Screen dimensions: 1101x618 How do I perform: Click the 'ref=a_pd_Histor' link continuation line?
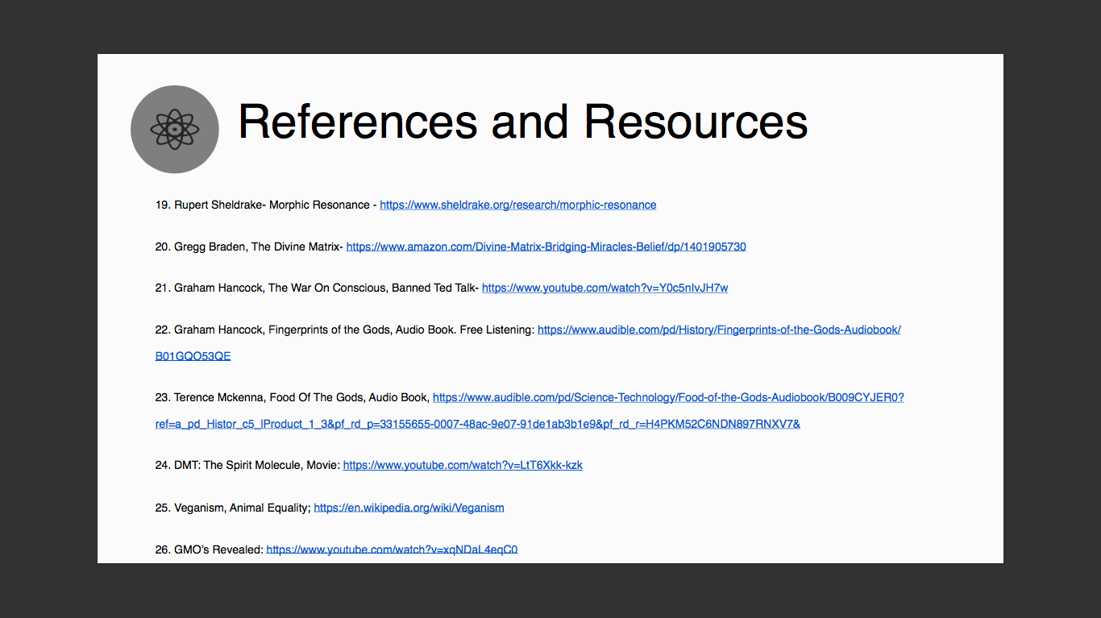[478, 424]
